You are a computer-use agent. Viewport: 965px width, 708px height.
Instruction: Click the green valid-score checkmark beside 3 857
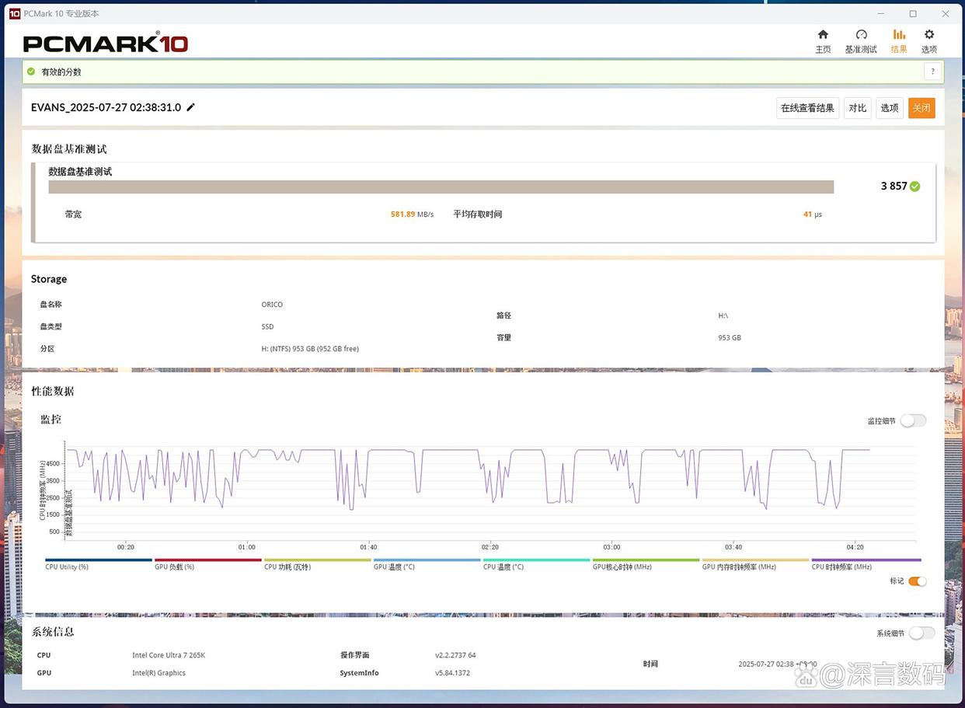click(915, 187)
